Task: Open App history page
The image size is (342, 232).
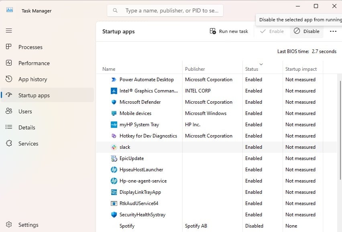Action: tap(47, 79)
